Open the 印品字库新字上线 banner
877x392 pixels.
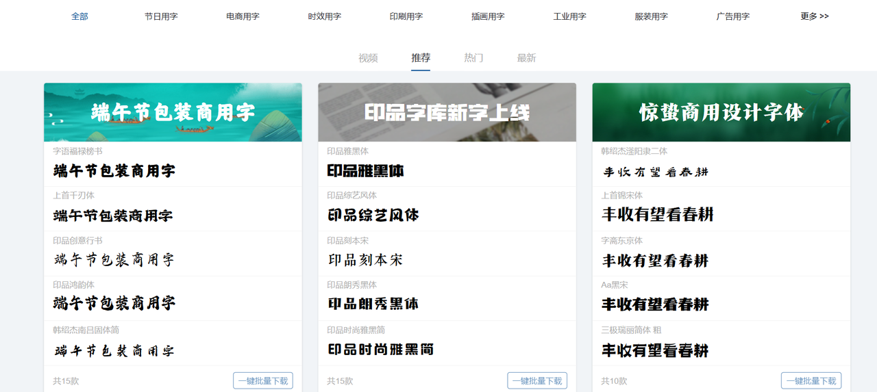pyautogui.click(x=447, y=112)
